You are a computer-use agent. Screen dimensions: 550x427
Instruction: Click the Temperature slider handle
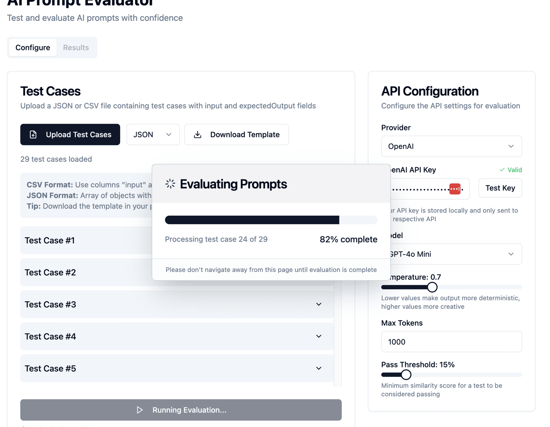432,287
